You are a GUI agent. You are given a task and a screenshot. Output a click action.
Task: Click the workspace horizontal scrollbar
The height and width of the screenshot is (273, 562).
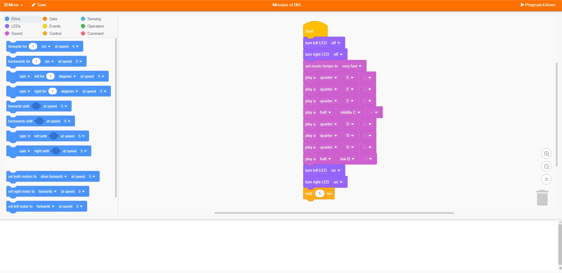pyautogui.click(x=334, y=213)
